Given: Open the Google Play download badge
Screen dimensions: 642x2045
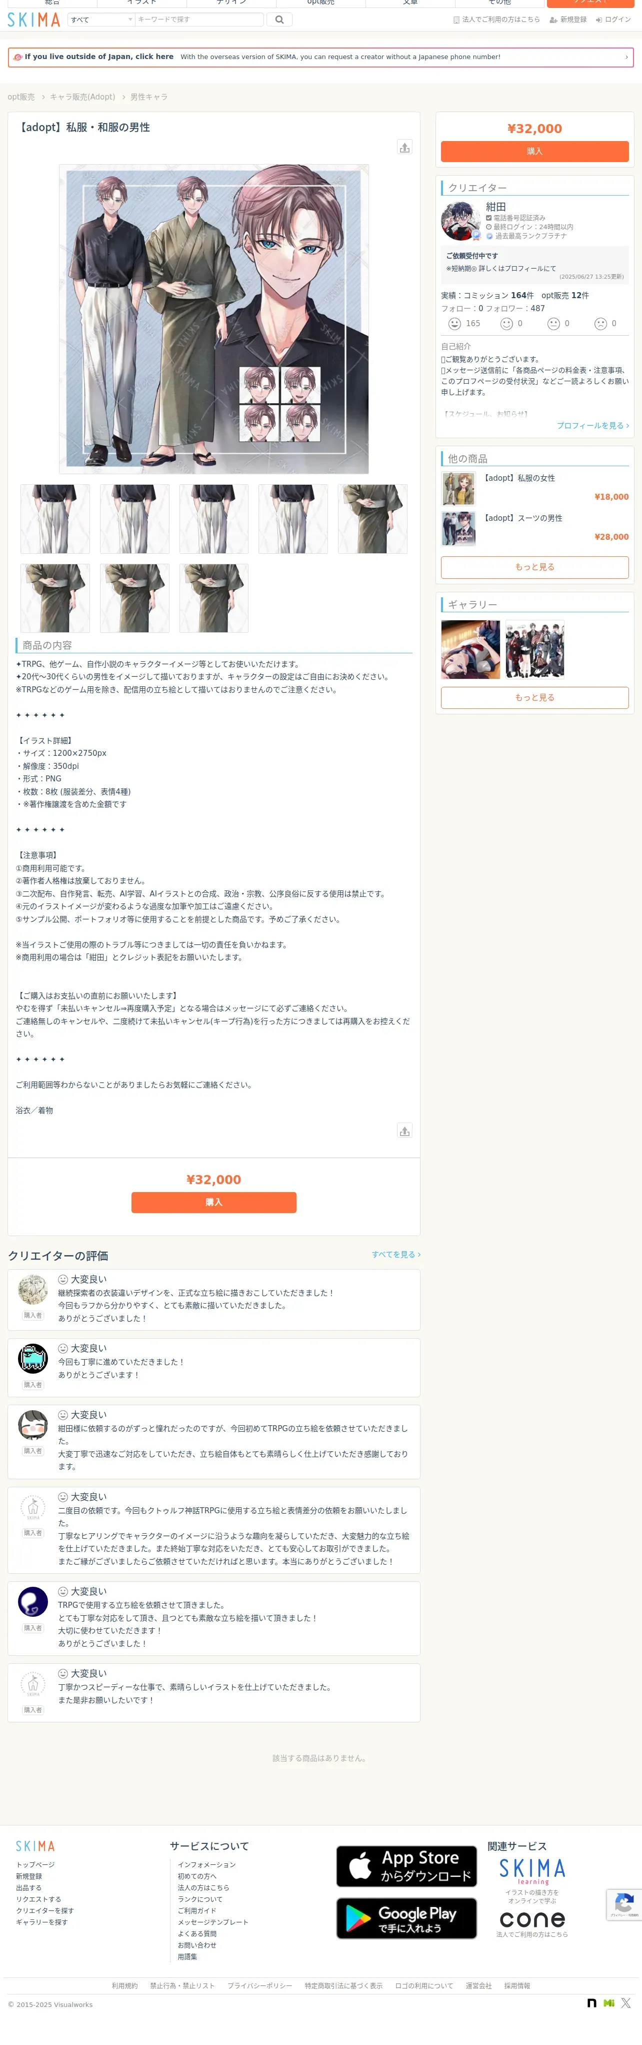Looking at the screenshot, I should click(406, 1919).
